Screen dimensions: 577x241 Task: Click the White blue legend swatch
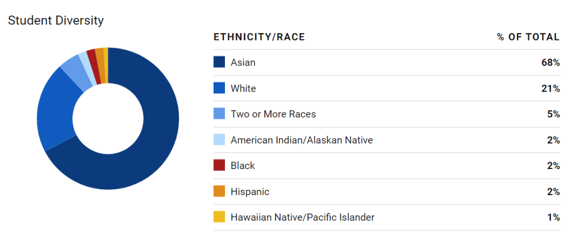click(x=219, y=88)
